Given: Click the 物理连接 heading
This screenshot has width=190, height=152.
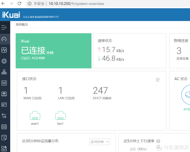Looking at the screenshot, I should 181,41.
